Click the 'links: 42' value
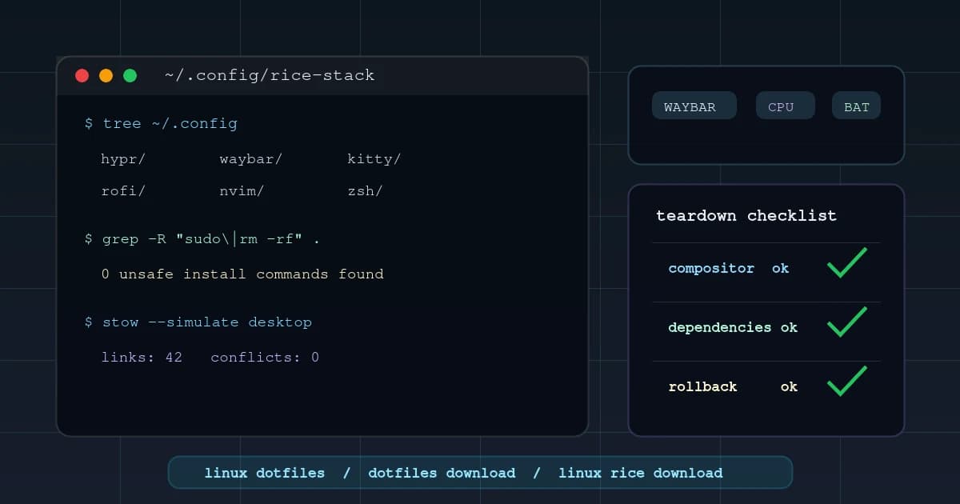The height and width of the screenshot is (504, 960). coord(142,358)
